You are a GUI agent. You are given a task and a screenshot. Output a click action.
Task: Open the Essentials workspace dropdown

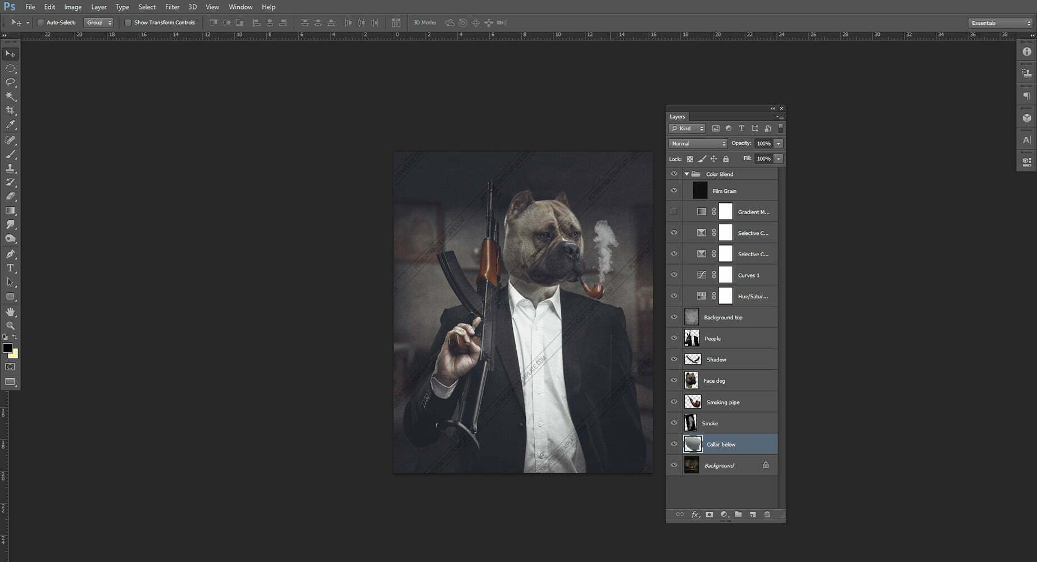coord(1000,23)
